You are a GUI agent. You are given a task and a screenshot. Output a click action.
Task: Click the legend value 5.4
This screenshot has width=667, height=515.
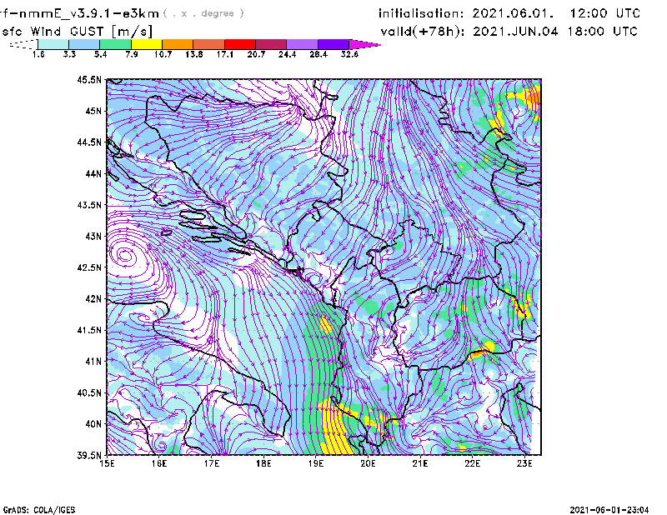(100, 54)
